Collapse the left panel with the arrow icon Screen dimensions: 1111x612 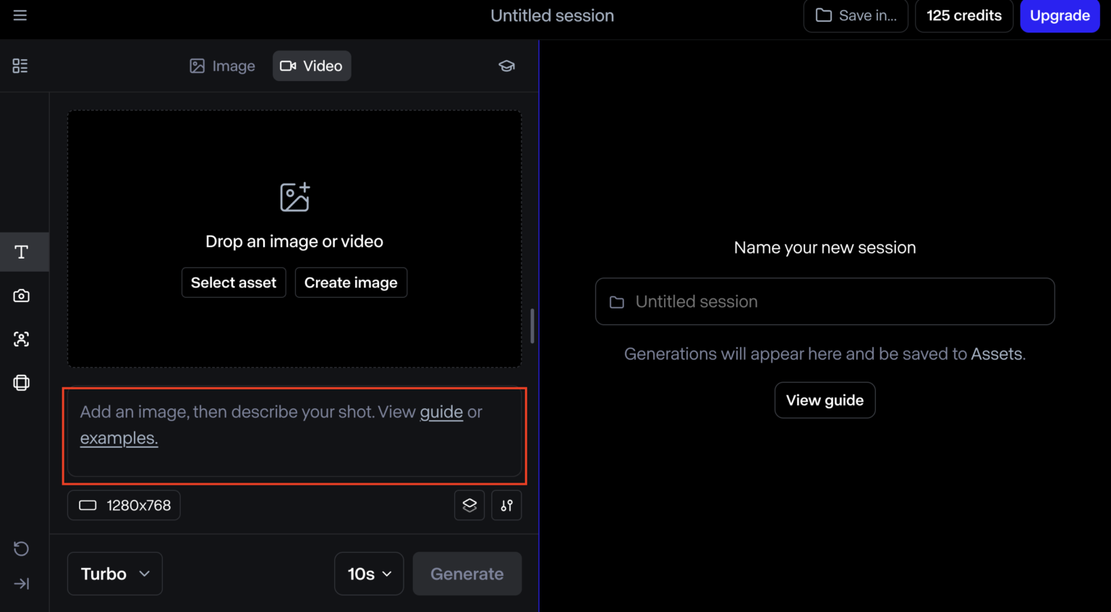tap(21, 584)
